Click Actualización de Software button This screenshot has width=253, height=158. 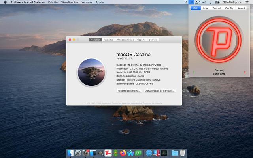click(x=160, y=91)
